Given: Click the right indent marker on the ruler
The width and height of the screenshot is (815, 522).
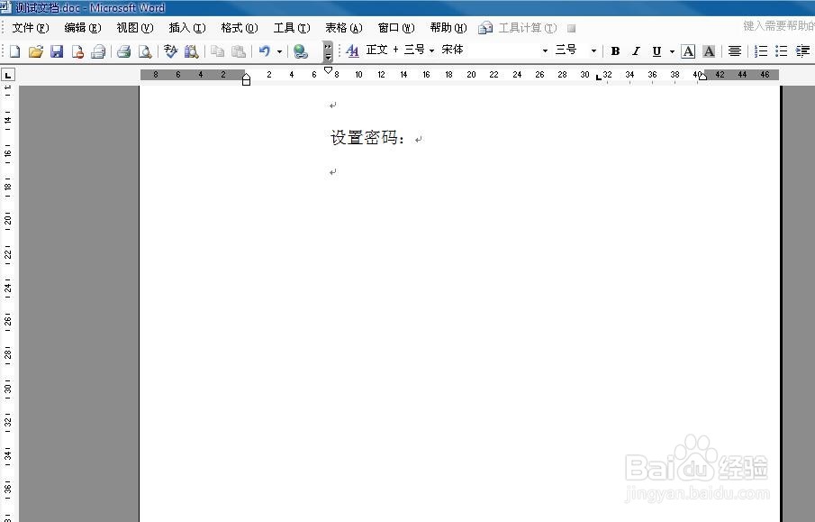Looking at the screenshot, I should point(702,77).
